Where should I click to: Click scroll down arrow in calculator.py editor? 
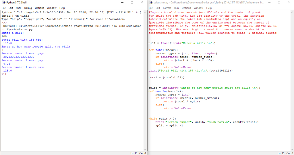point(292,149)
